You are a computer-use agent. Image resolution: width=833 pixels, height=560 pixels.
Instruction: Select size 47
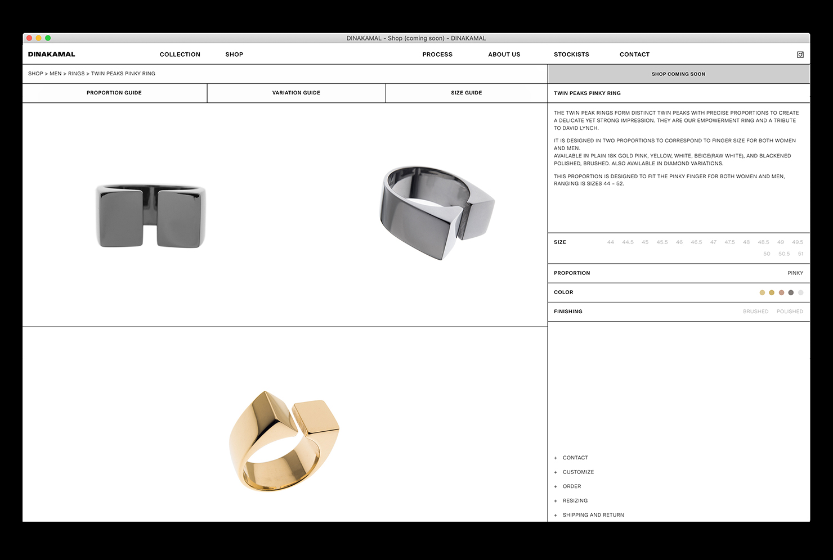tap(713, 242)
